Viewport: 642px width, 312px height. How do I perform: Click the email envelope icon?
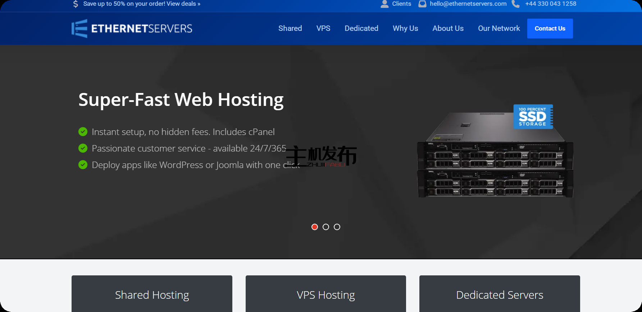[x=422, y=4]
